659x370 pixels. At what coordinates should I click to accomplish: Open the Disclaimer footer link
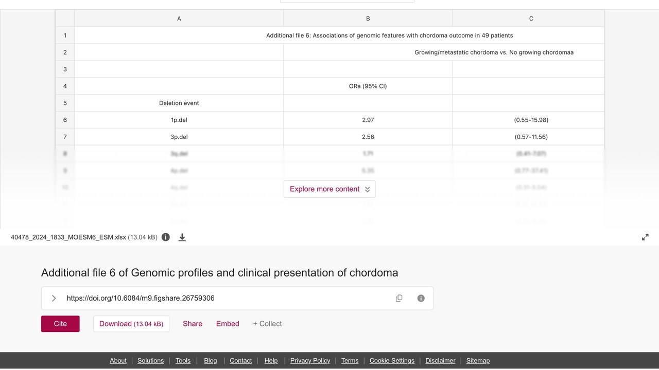(x=440, y=361)
